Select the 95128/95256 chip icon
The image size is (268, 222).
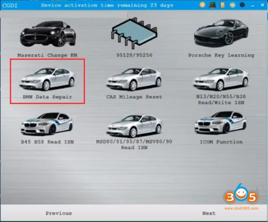pos(134,33)
